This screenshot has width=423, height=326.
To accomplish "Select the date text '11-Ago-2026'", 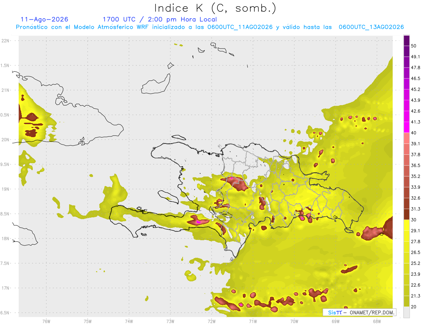I will [x=44, y=19].
